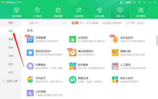Select 数据 category in sidebar
This screenshot has height=99, width=158.
(11, 39)
